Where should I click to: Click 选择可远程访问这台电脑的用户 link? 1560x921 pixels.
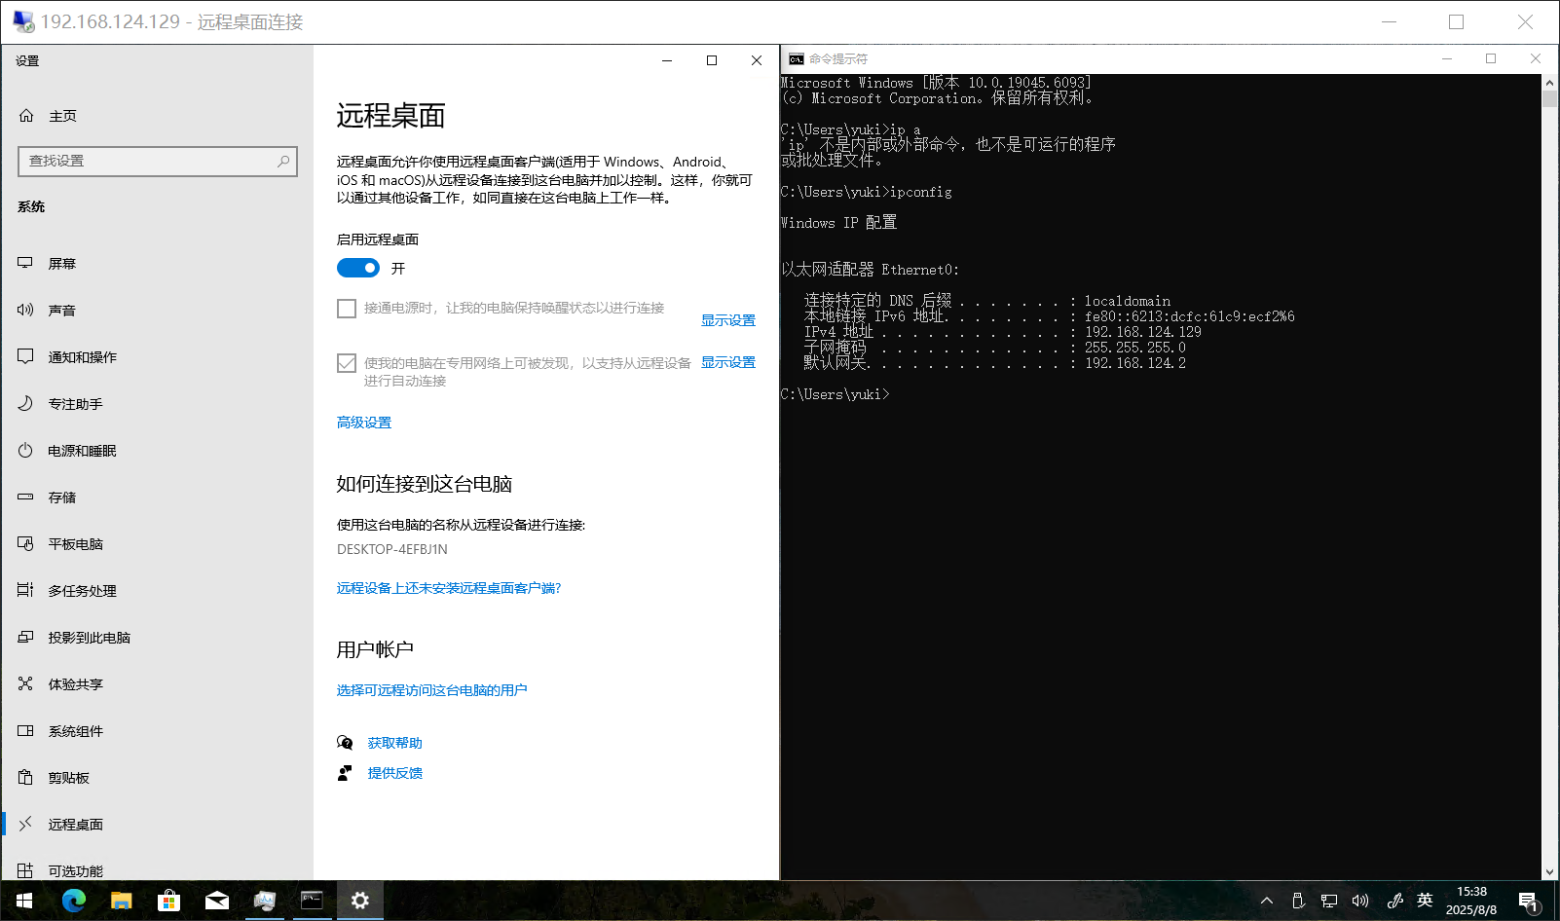coord(431,690)
